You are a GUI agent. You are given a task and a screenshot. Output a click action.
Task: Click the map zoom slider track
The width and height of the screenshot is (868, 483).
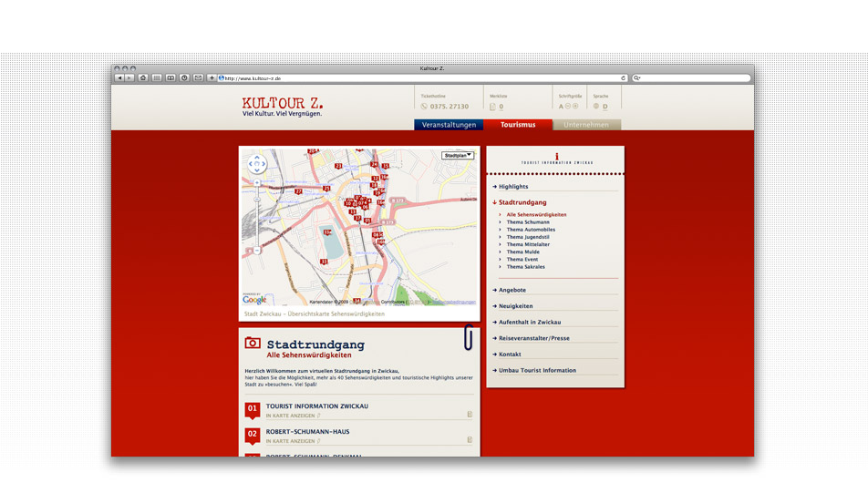[x=257, y=219]
